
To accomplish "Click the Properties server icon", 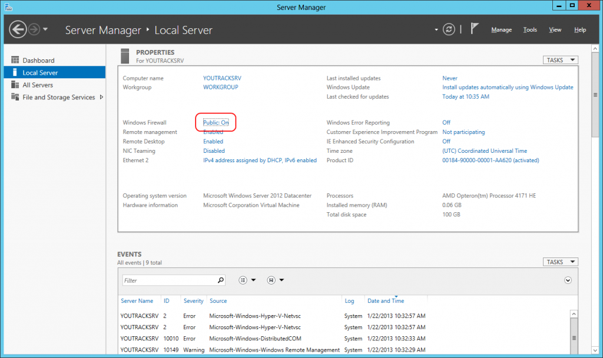I will pyautogui.click(x=125, y=56).
